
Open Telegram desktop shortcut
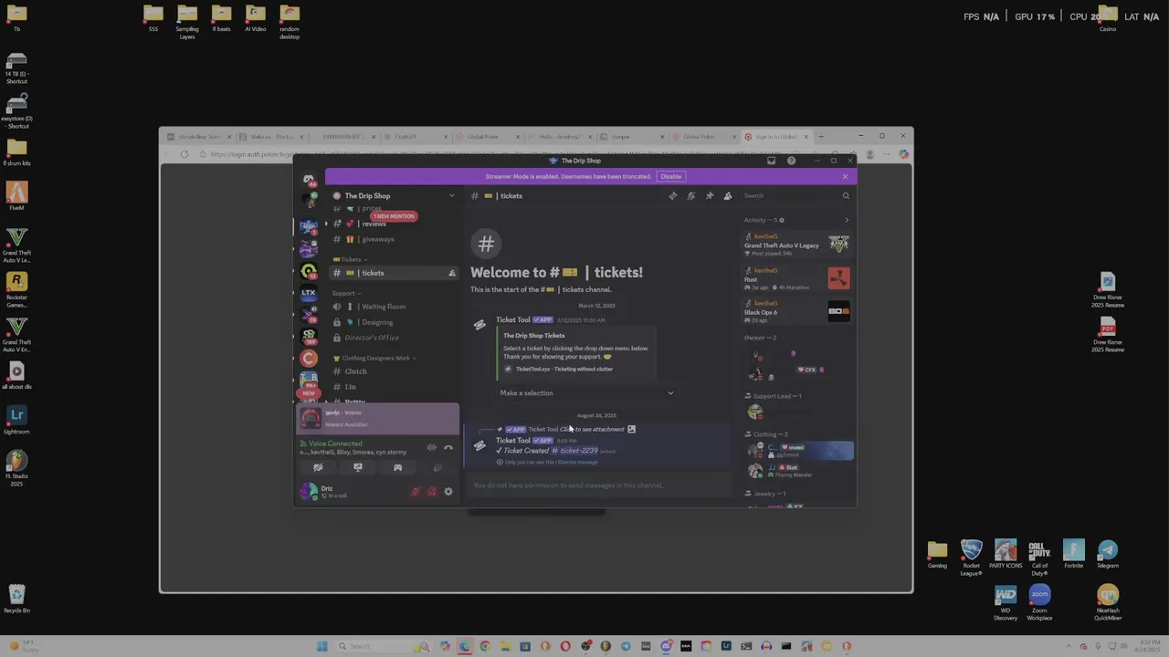pos(1108,554)
